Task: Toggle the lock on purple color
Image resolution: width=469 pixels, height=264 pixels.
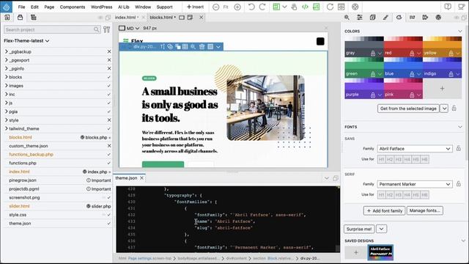Action: pos(373,95)
